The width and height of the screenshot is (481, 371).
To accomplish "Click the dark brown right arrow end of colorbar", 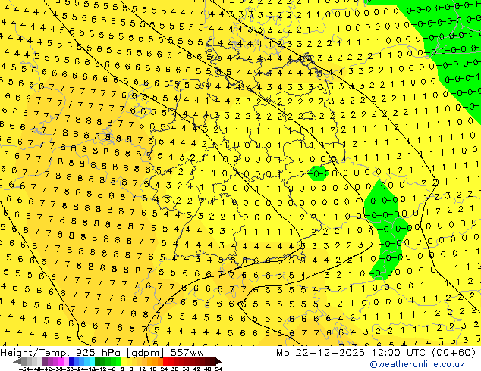I will (218, 361).
